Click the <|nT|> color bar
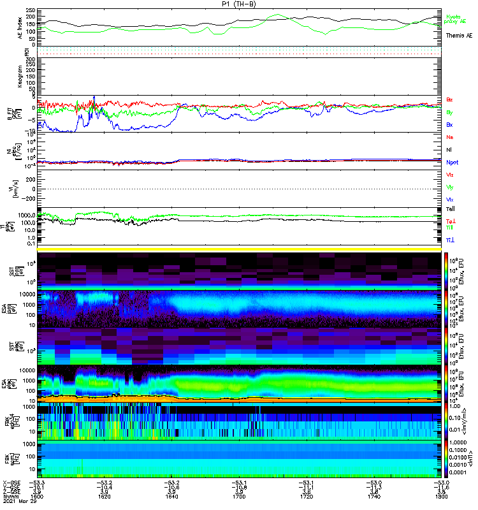The image size is (478, 510). (x=446, y=459)
